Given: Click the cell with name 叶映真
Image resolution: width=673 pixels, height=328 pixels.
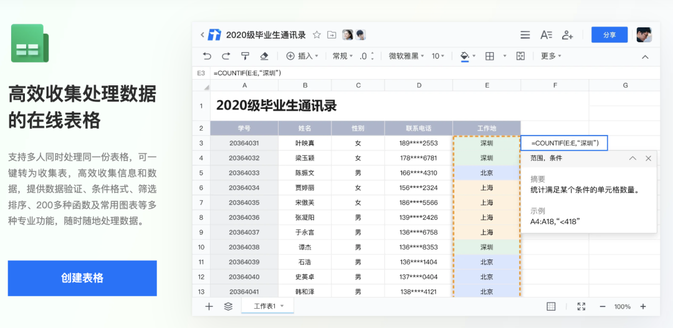Looking at the screenshot, I should coord(305,143).
